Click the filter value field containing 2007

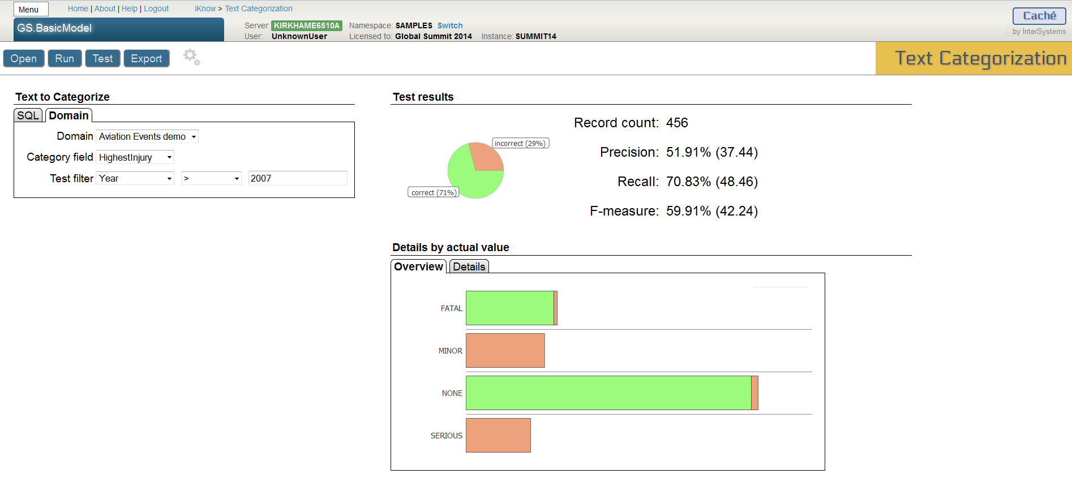(297, 178)
